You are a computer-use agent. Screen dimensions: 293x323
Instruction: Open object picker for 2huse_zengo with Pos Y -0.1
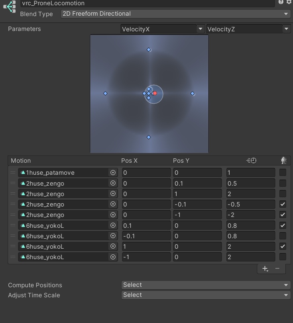[x=113, y=204]
